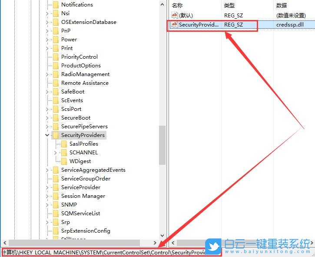
Task: Click the tree pane vertical scrollbar thumb
Action: [x=162, y=145]
